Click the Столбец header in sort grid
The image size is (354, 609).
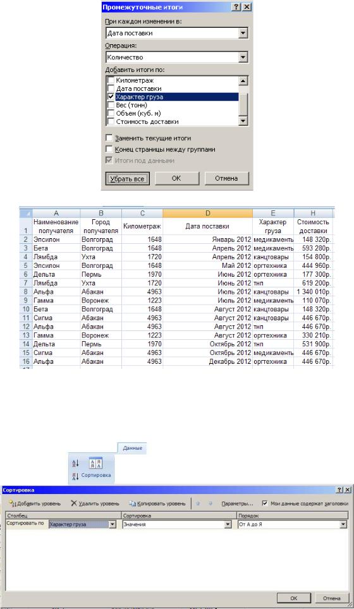coord(64,516)
